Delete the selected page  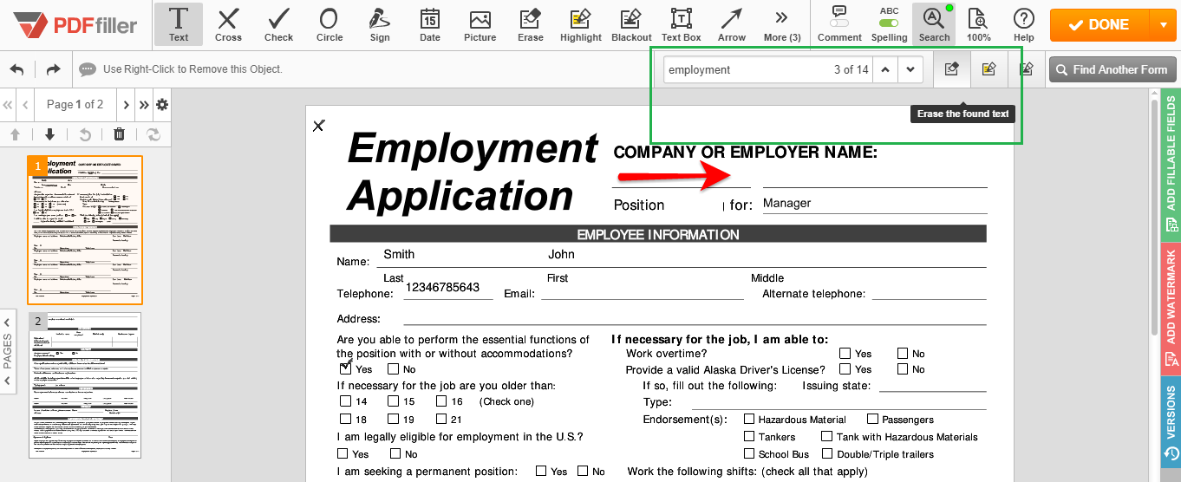(119, 134)
